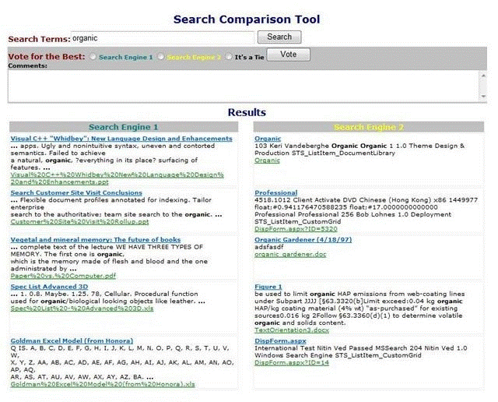Click the Search Engine 2 results header

[x=368, y=127]
